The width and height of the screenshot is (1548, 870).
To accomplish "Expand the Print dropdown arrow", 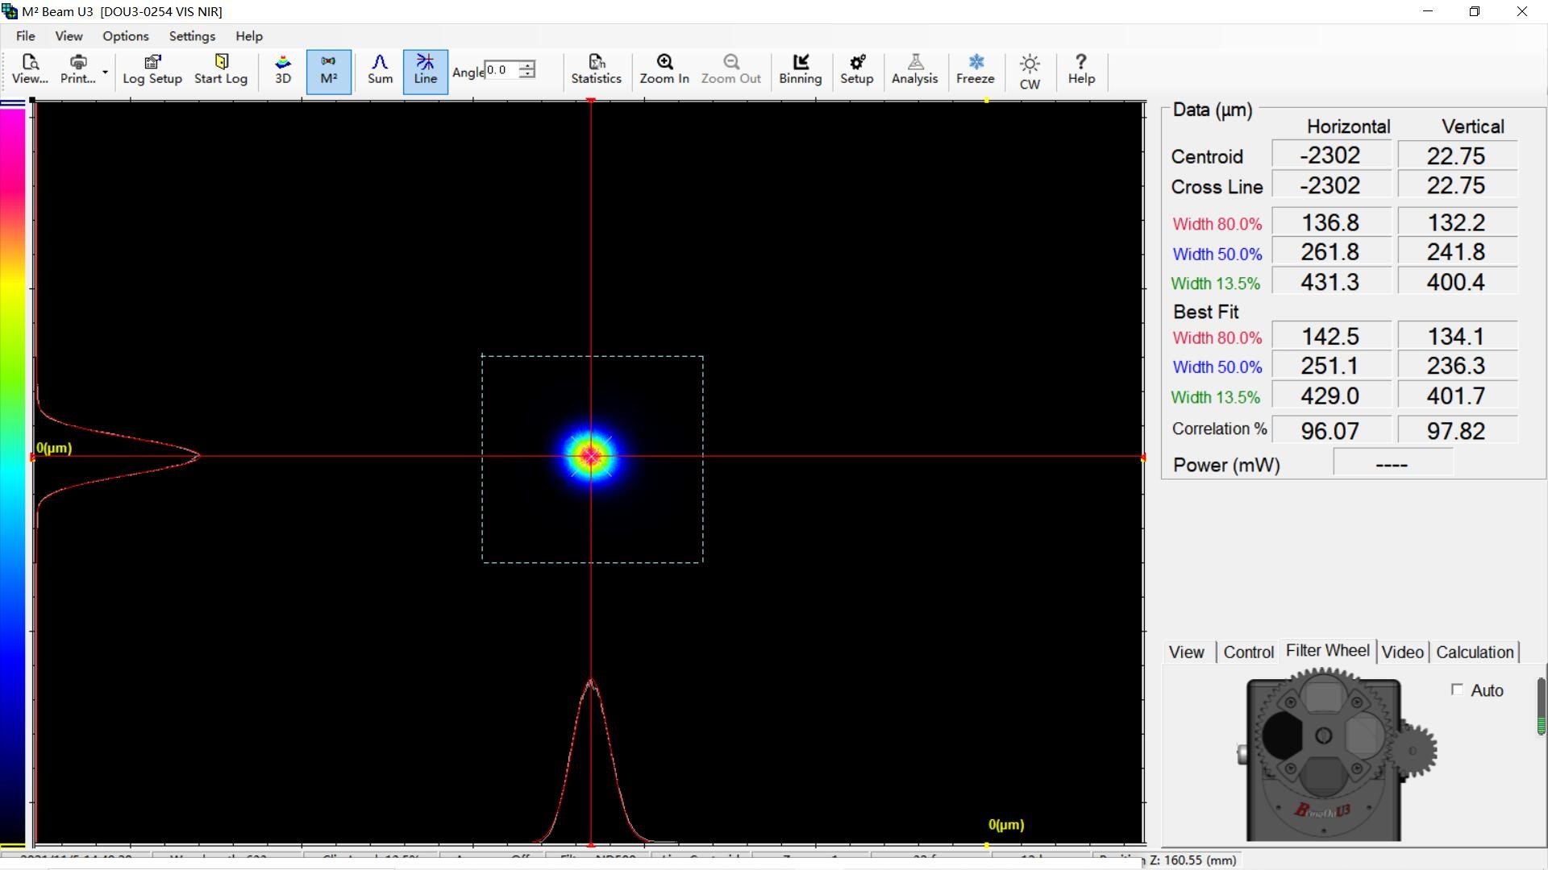I will 105,72.
